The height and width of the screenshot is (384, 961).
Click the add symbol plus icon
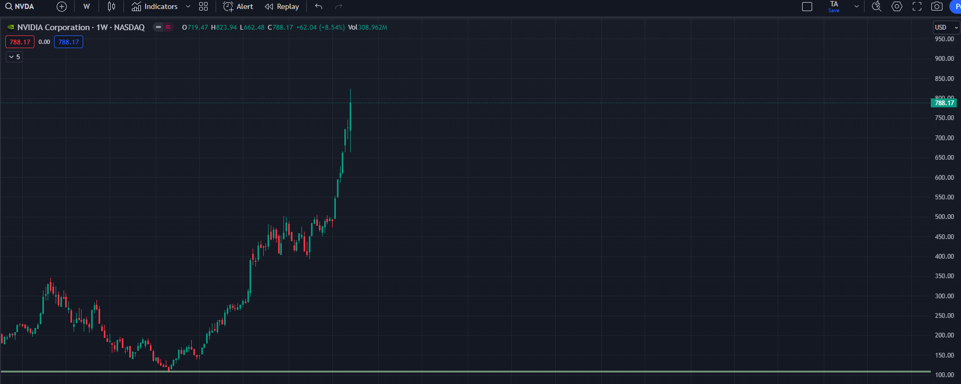point(61,6)
